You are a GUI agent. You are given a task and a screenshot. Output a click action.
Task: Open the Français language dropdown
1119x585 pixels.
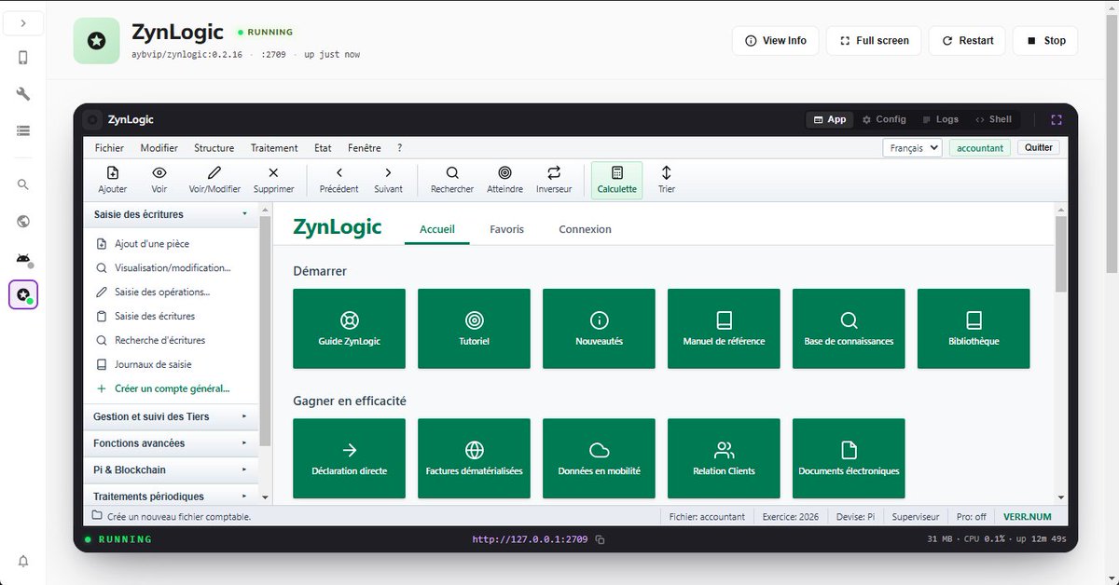pos(912,147)
